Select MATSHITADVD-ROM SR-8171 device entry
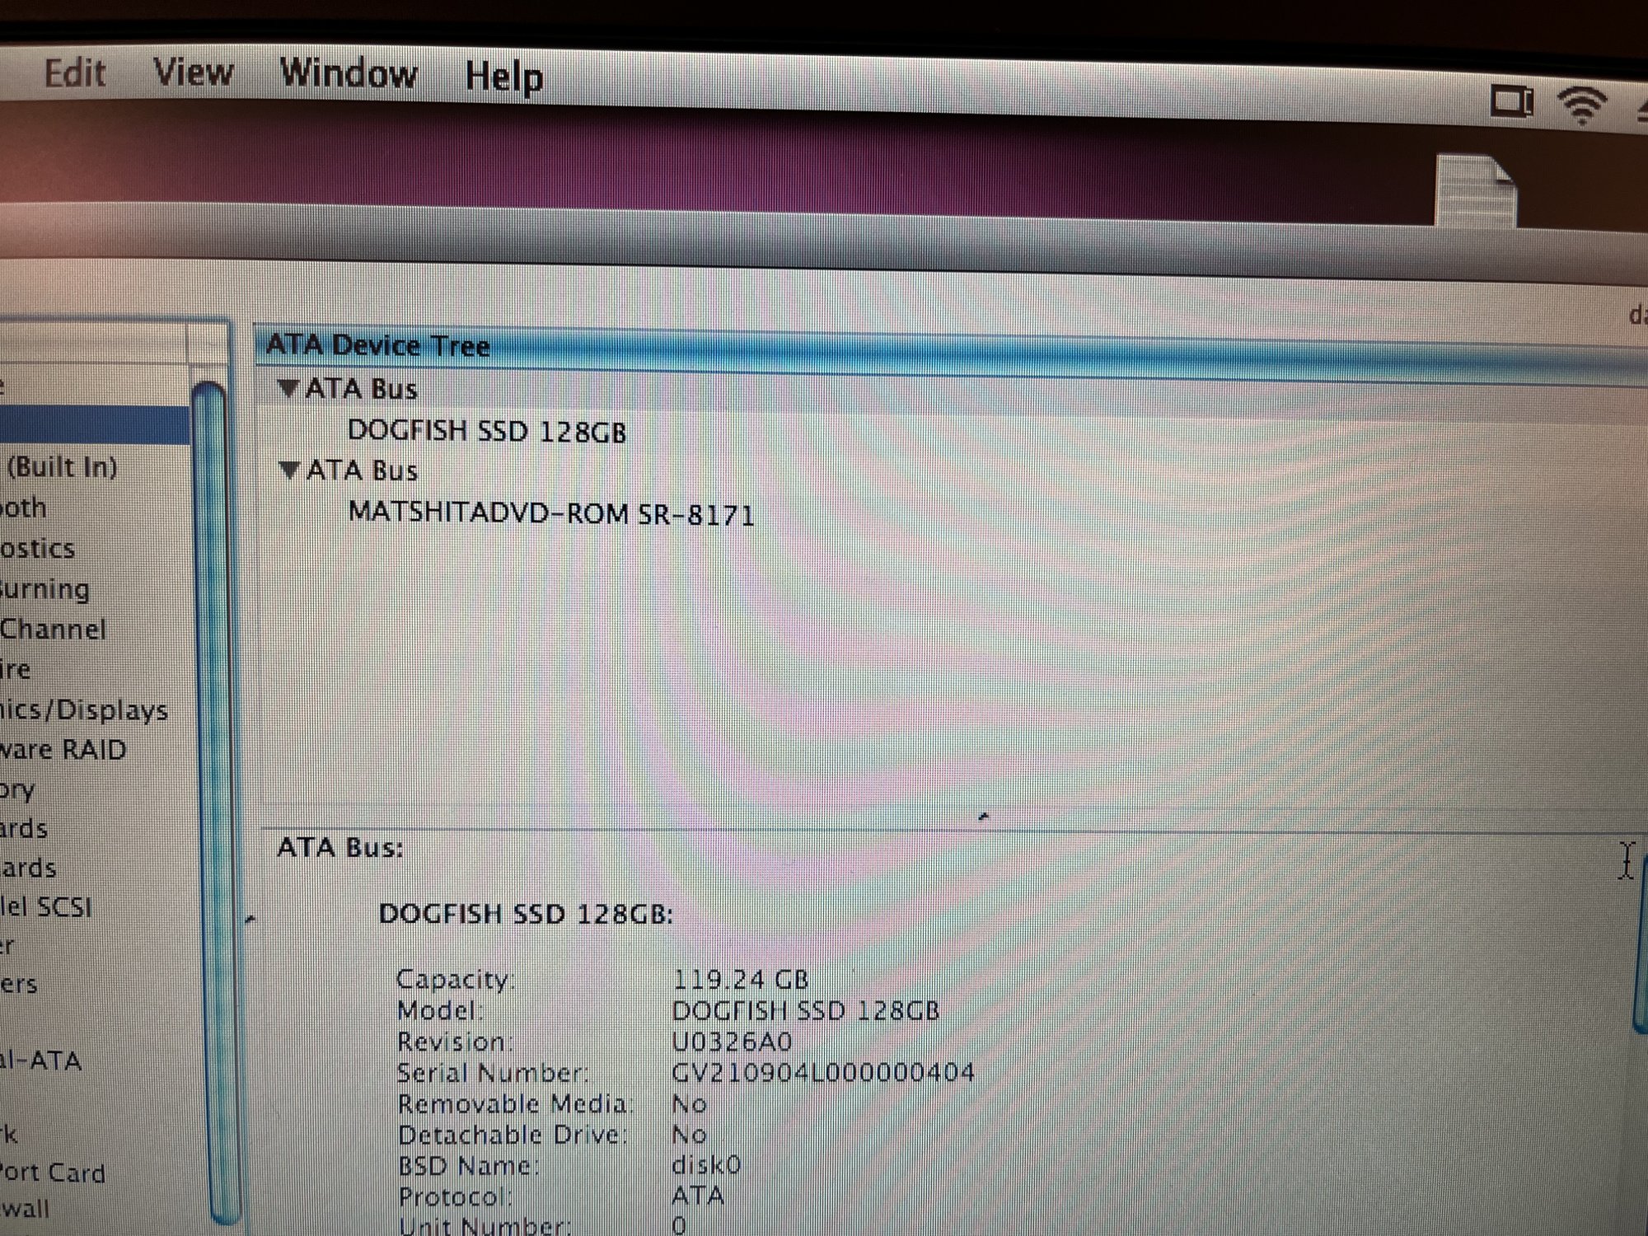This screenshot has width=1648, height=1236. 550,513
